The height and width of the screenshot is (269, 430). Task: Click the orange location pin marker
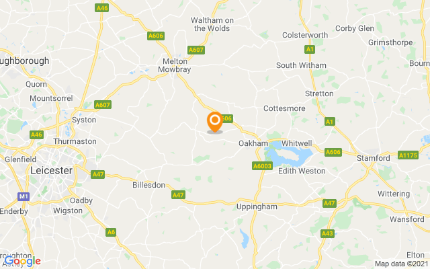(215, 122)
